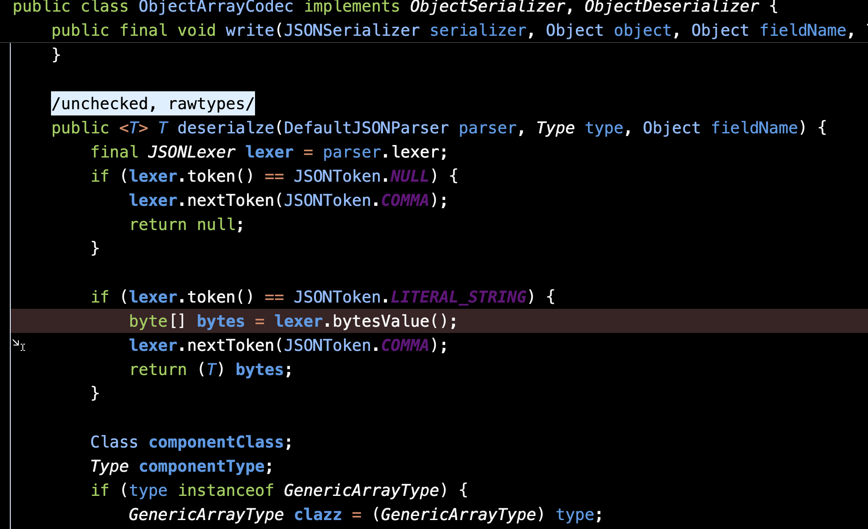Click the void keyword
This screenshot has width=868, height=529.
pos(197,30)
